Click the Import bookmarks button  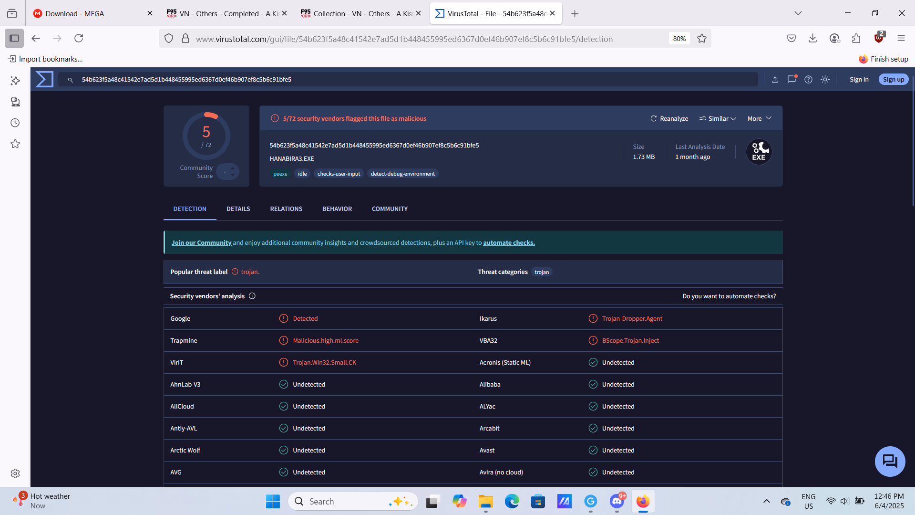pyautogui.click(x=45, y=59)
